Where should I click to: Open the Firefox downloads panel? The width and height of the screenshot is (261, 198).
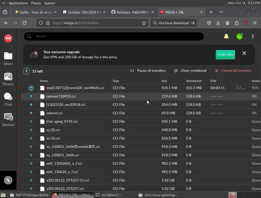pos(218,23)
